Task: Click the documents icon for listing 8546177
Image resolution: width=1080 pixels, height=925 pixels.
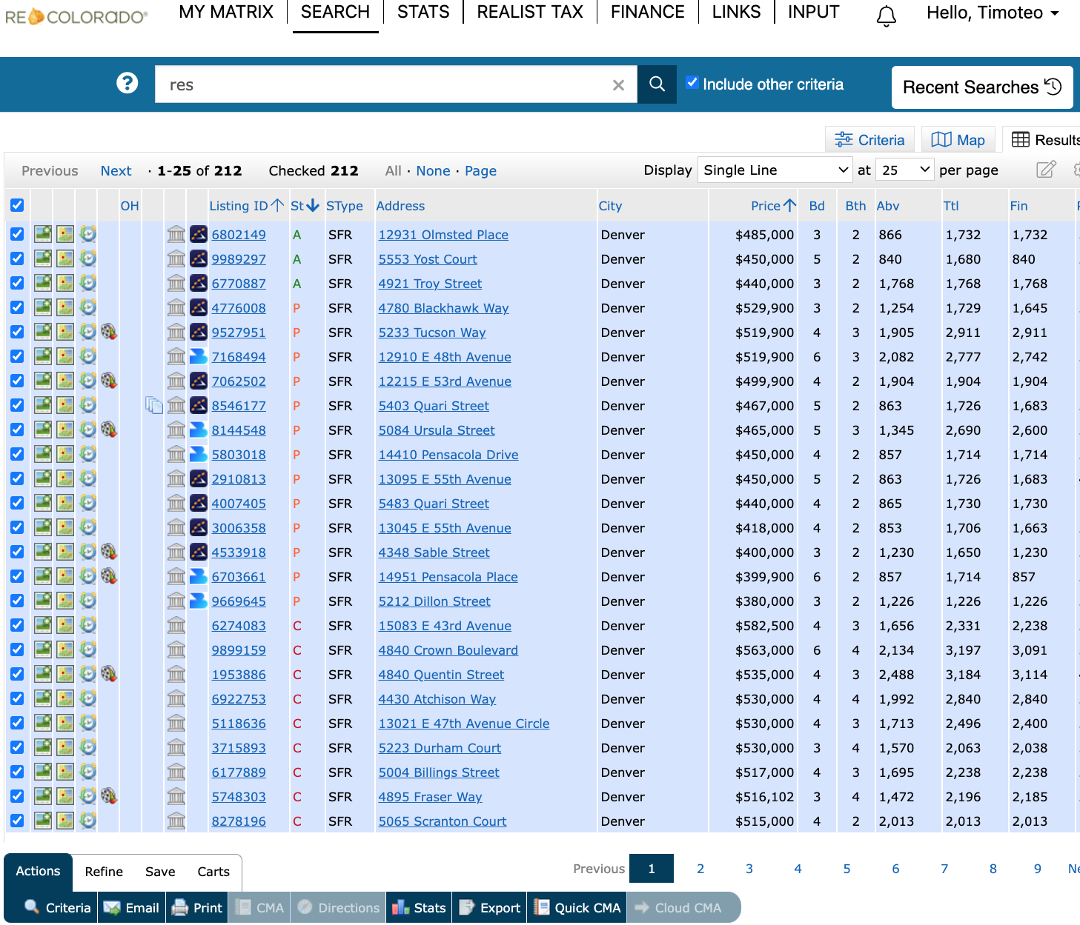Action: pos(153,406)
